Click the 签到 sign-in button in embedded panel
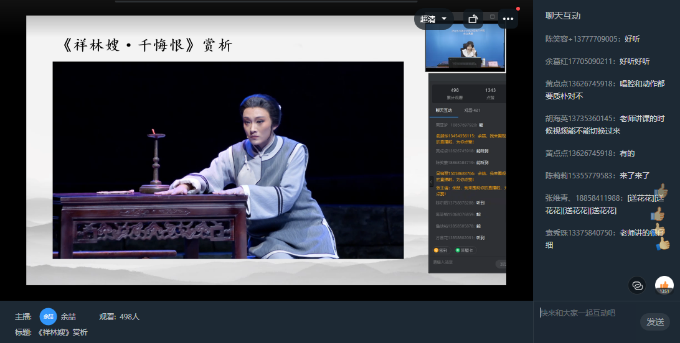The image size is (680, 343). 440,250
